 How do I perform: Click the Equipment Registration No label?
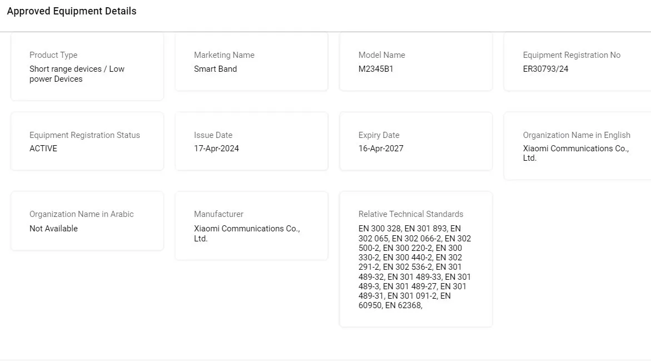coord(572,55)
